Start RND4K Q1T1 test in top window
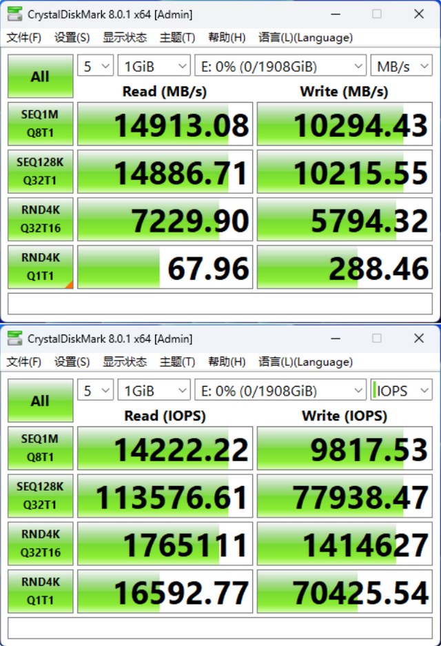441x646 pixels. (41, 267)
